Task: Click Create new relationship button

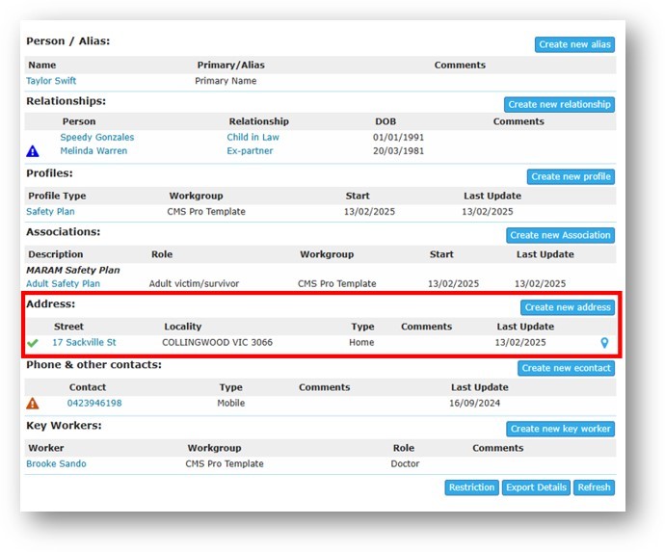Action: [559, 105]
